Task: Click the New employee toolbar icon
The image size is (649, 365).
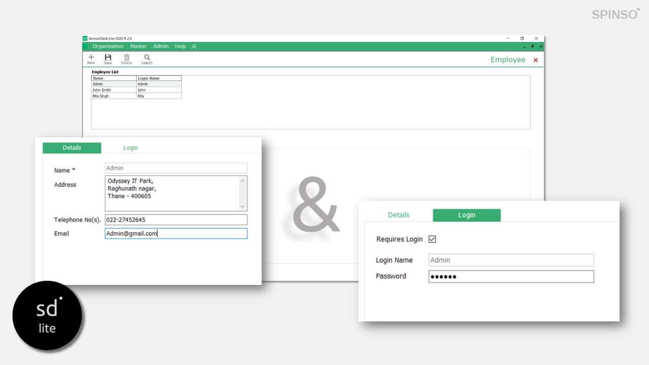Action: (91, 58)
